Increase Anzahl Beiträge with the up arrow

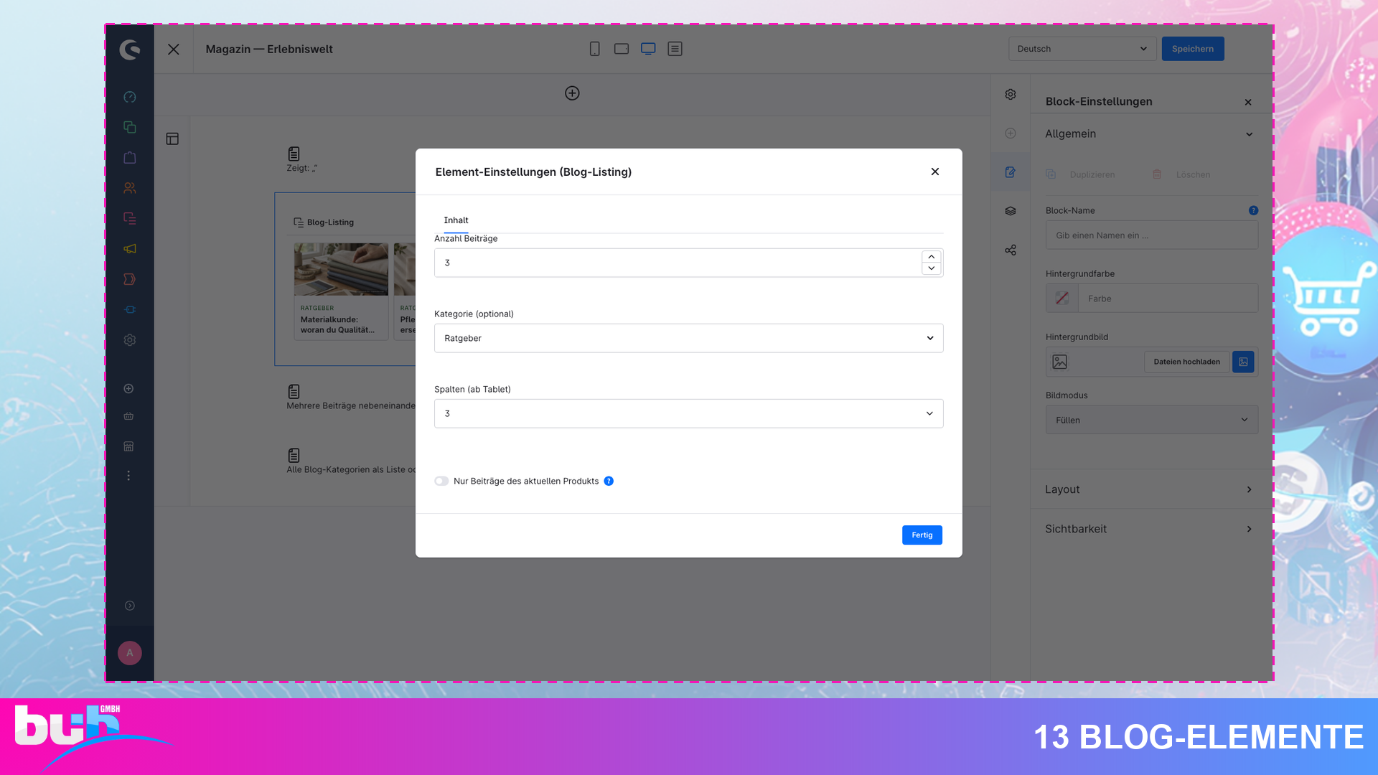point(931,257)
